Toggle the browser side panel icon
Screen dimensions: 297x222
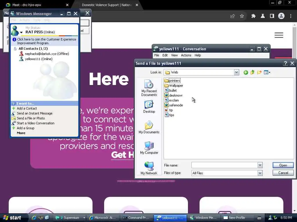(272, 16)
